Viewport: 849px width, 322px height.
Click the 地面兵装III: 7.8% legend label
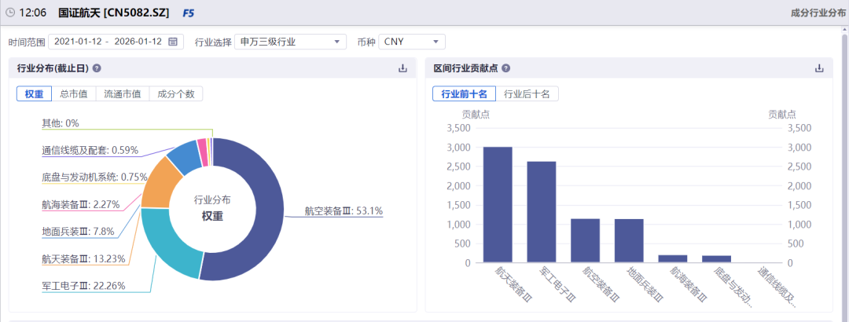point(78,231)
